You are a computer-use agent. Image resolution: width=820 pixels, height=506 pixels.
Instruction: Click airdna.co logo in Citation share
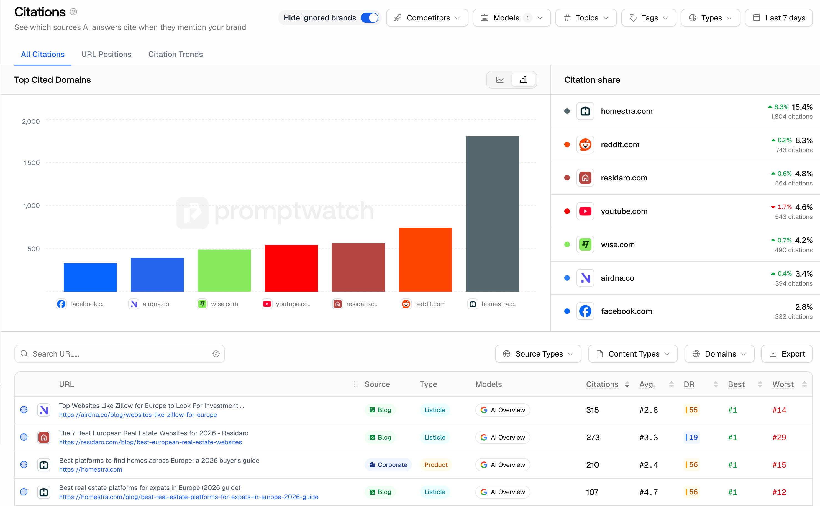[585, 278]
